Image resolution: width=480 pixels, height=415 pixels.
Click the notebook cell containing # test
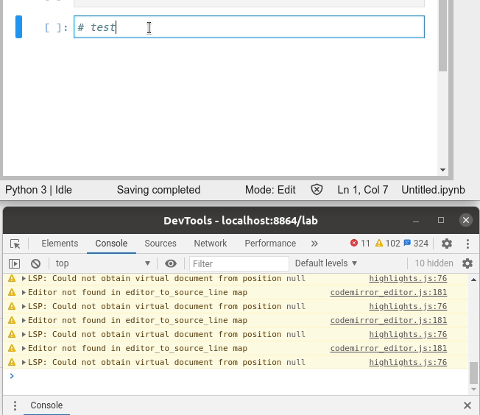(249, 27)
